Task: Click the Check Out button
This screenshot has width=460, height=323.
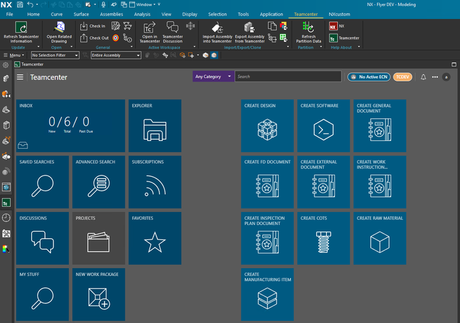Action: point(94,38)
